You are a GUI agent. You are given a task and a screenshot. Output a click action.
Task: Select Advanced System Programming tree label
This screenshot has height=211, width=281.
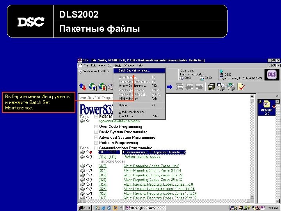tap(127, 138)
